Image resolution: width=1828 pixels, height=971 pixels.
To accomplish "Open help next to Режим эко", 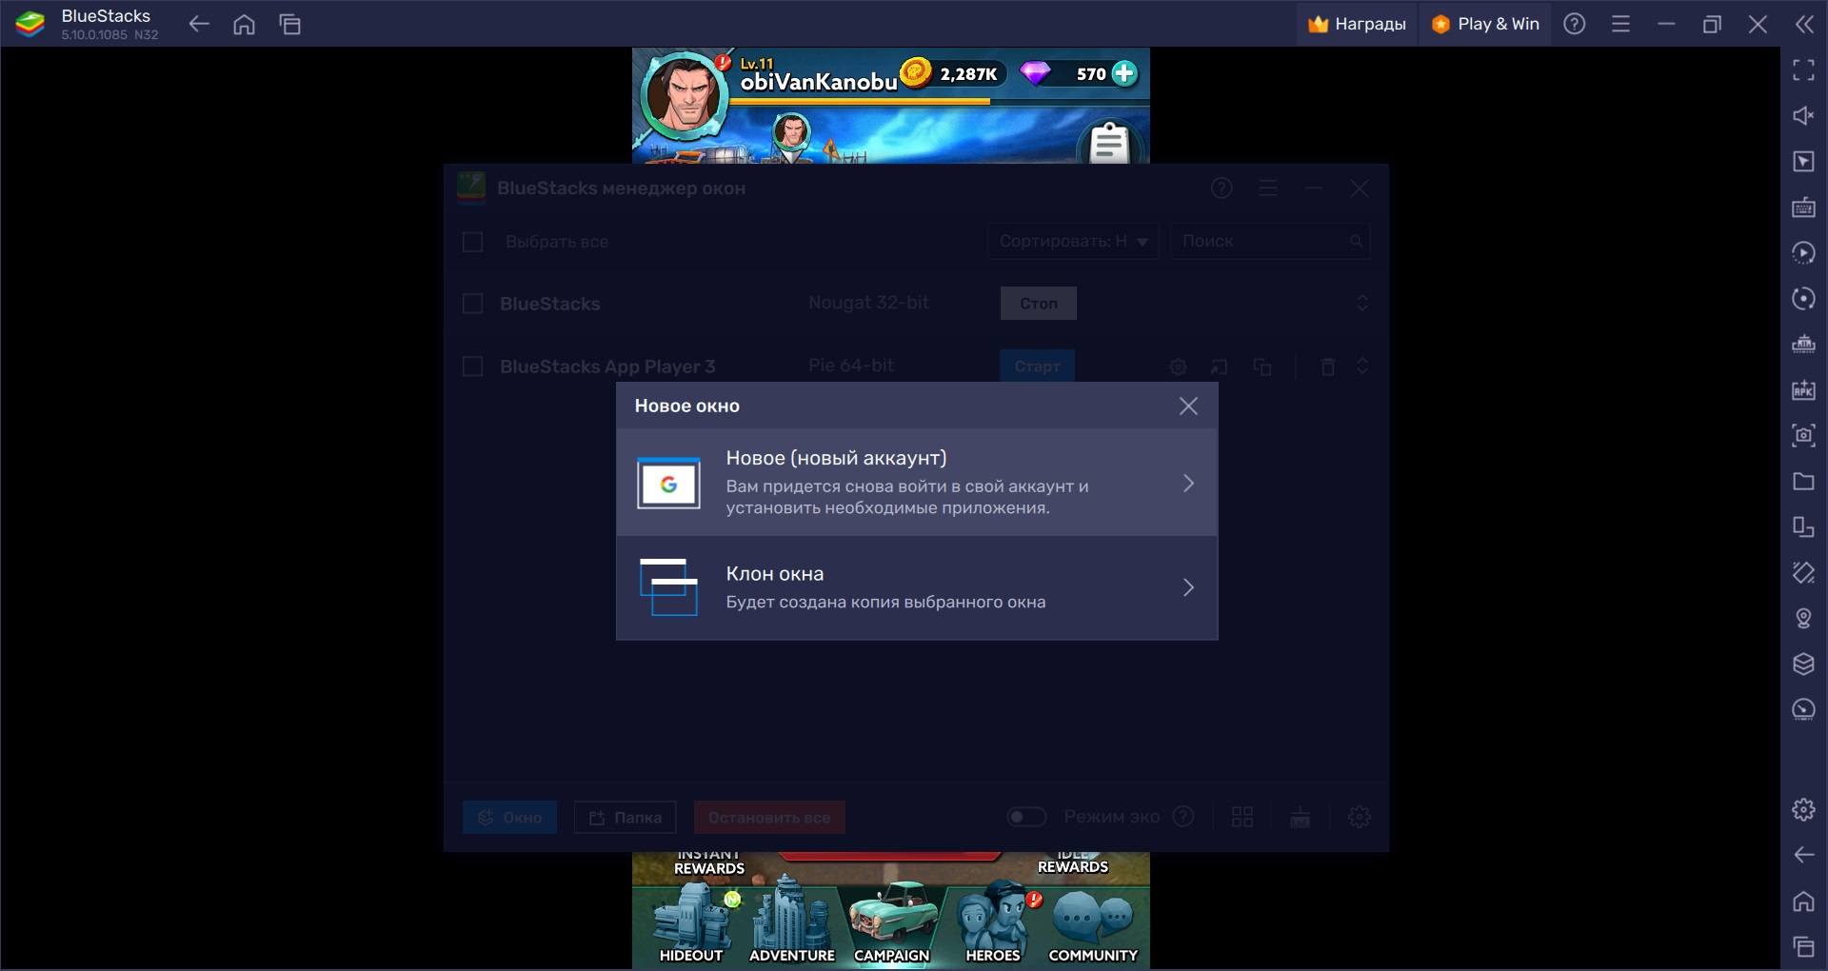I will coord(1183,817).
